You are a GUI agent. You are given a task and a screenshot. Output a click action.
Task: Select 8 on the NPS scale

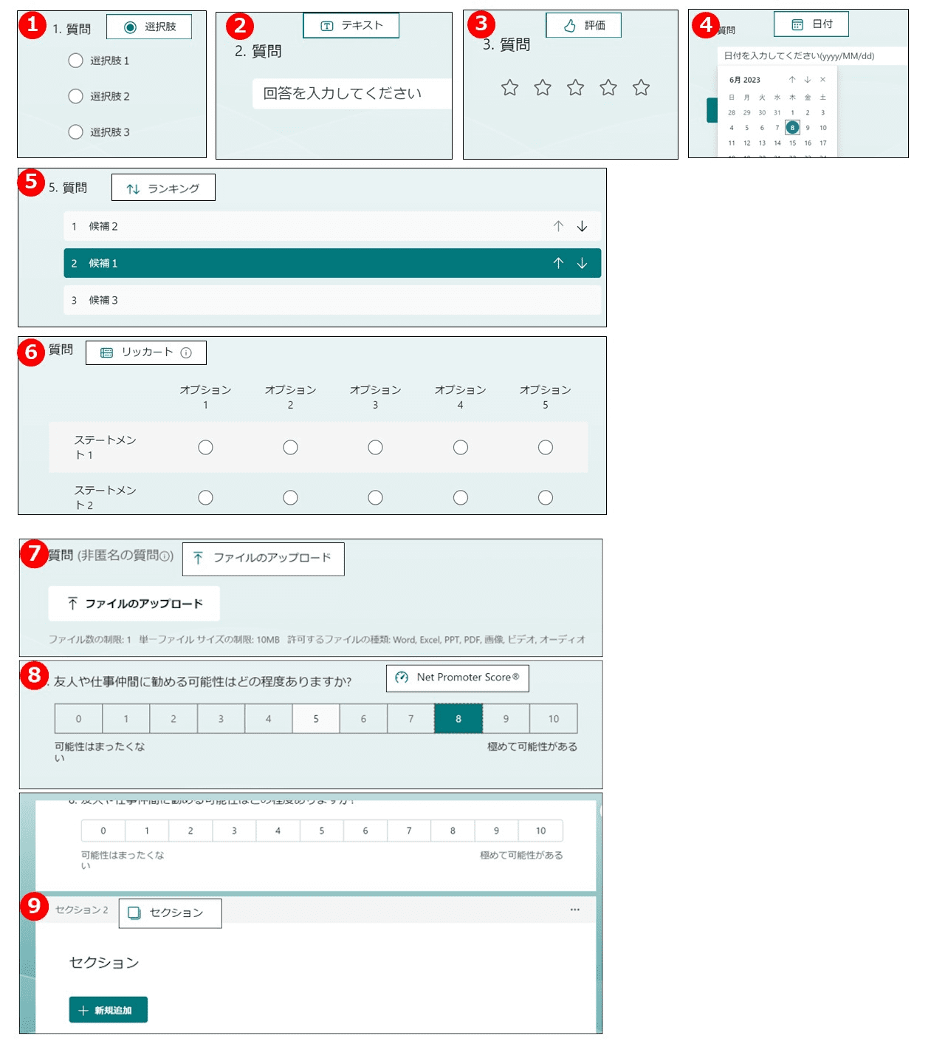458,718
